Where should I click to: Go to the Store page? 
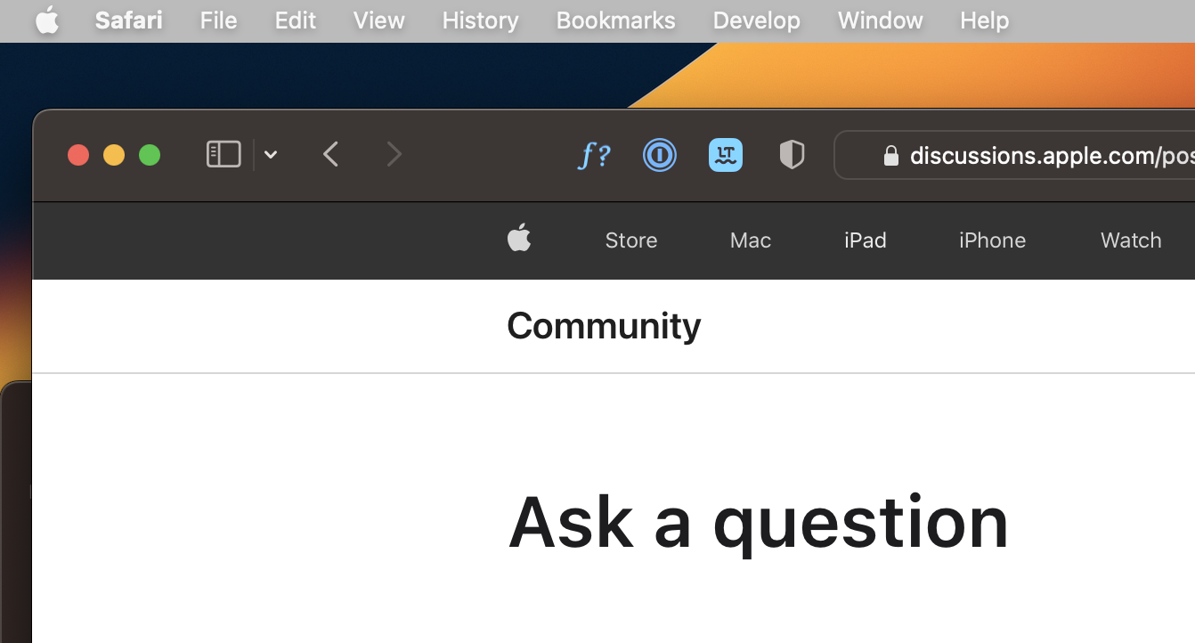[x=630, y=240]
